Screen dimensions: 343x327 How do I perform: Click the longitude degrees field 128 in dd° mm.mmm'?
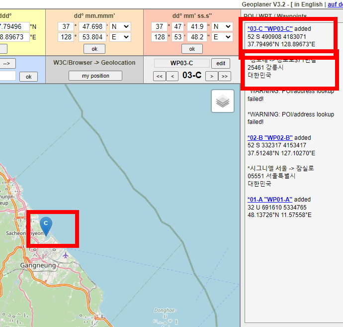(x=66, y=37)
